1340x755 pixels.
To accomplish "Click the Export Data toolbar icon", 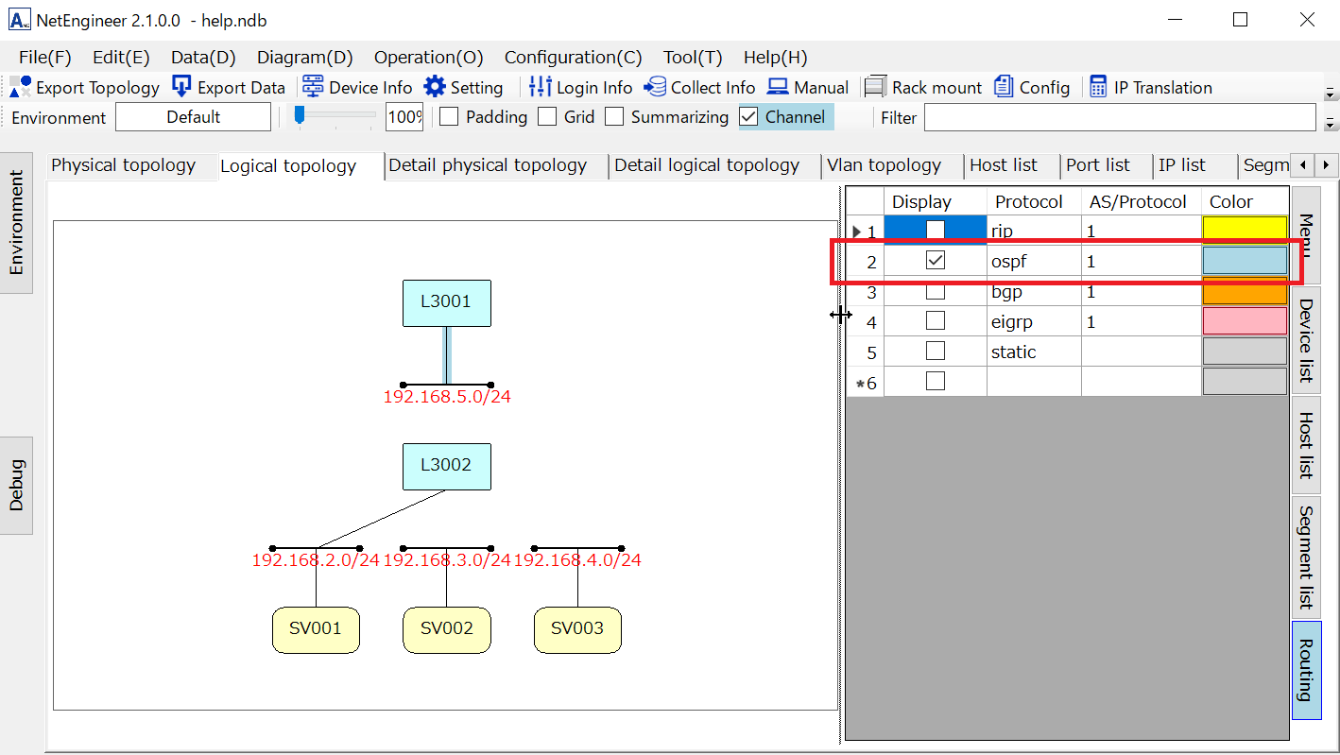I will [181, 87].
